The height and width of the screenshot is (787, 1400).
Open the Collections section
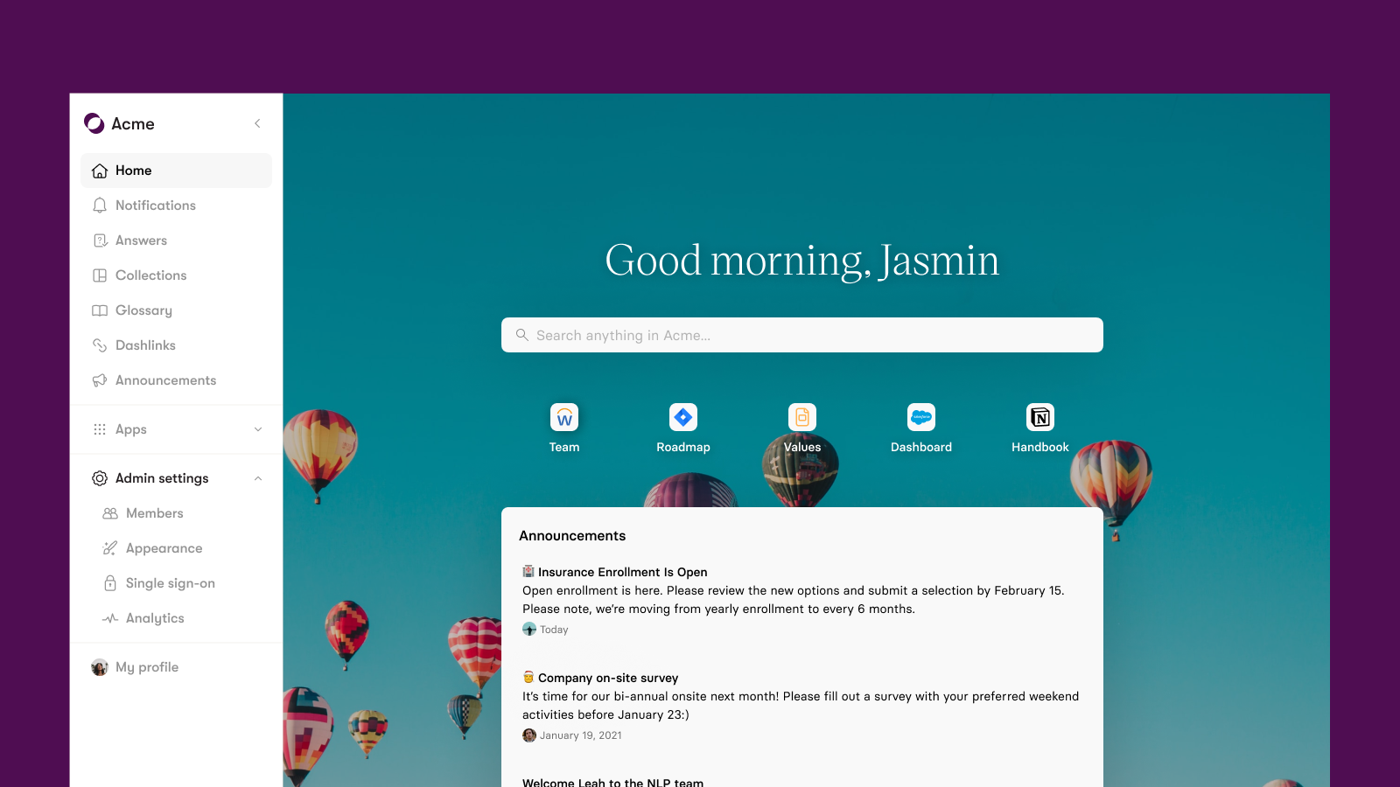pos(150,275)
